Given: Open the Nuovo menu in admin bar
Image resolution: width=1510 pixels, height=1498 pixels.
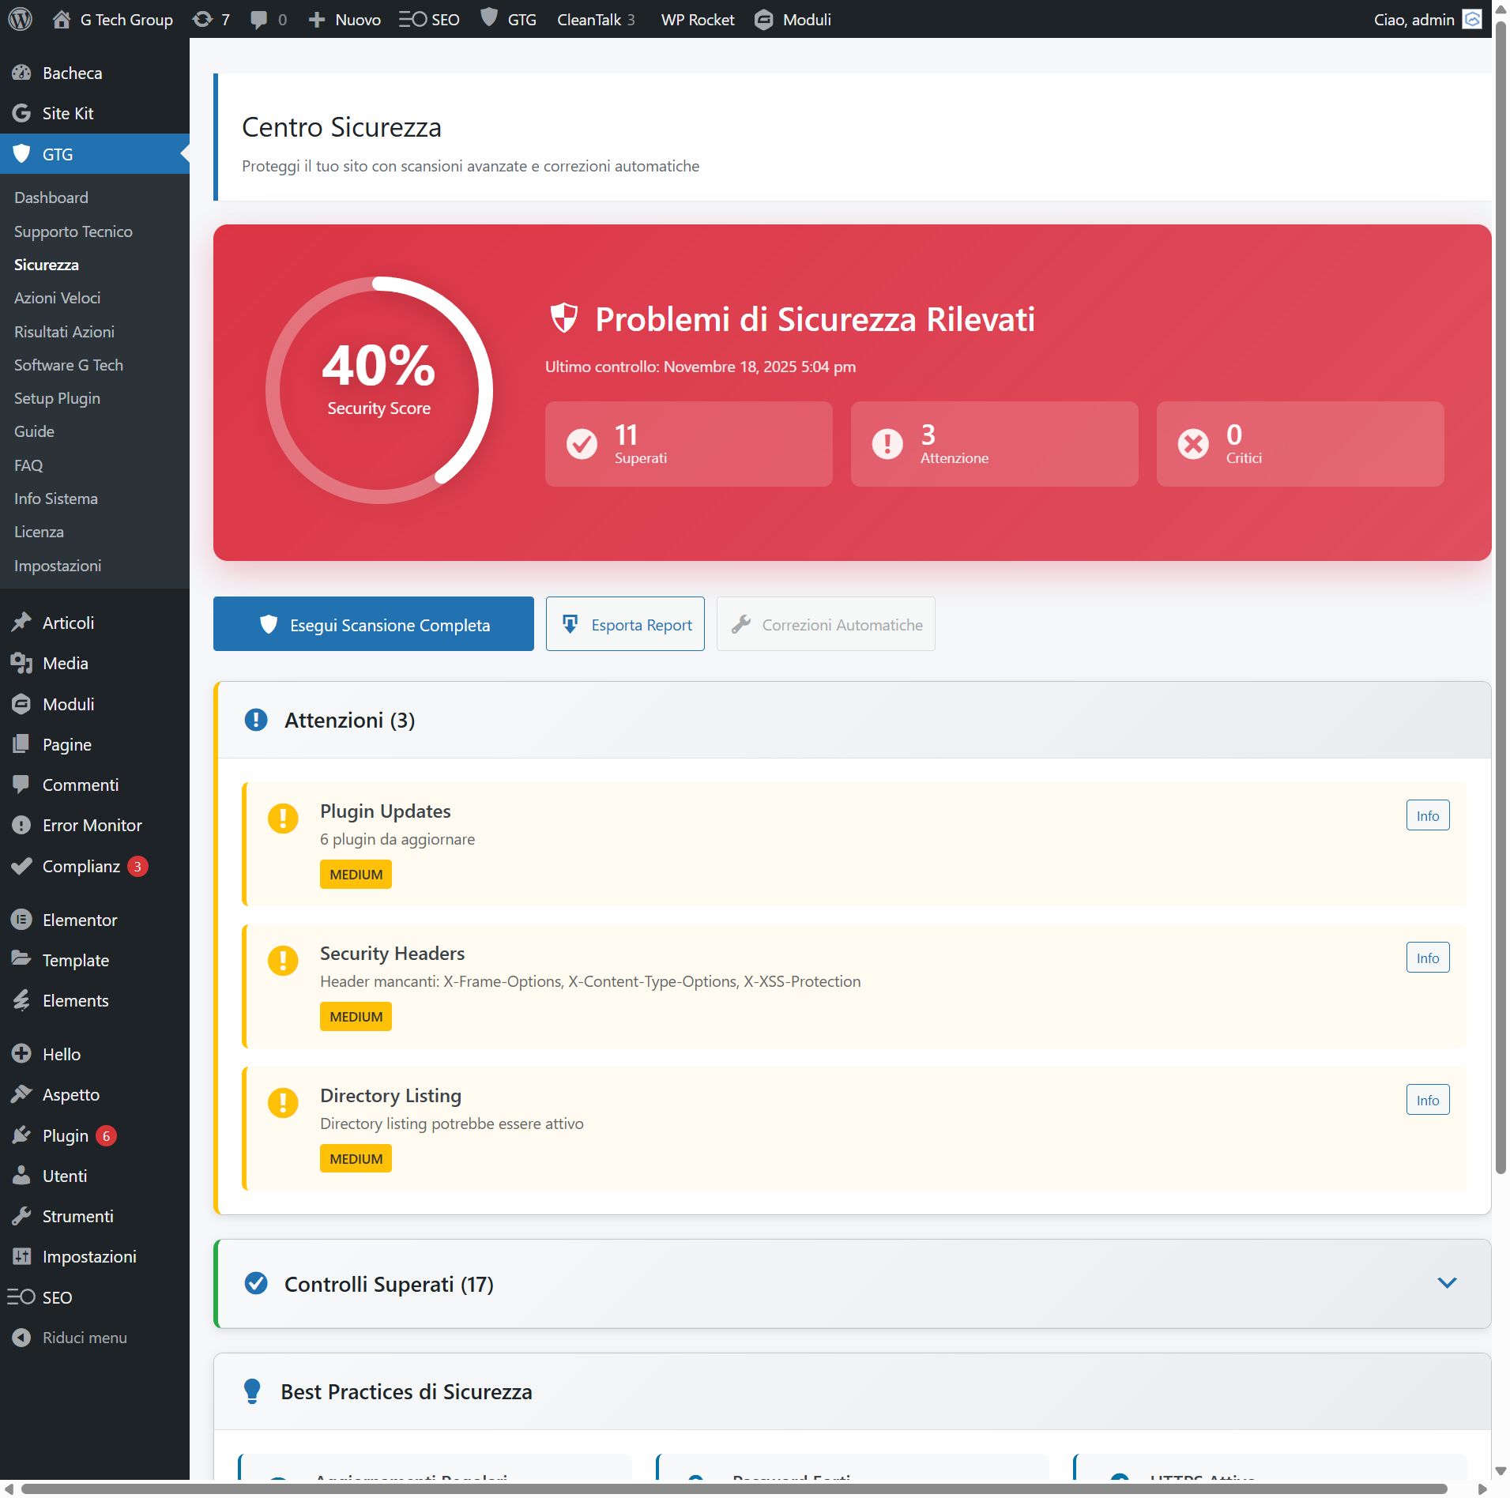Looking at the screenshot, I should tap(345, 19).
